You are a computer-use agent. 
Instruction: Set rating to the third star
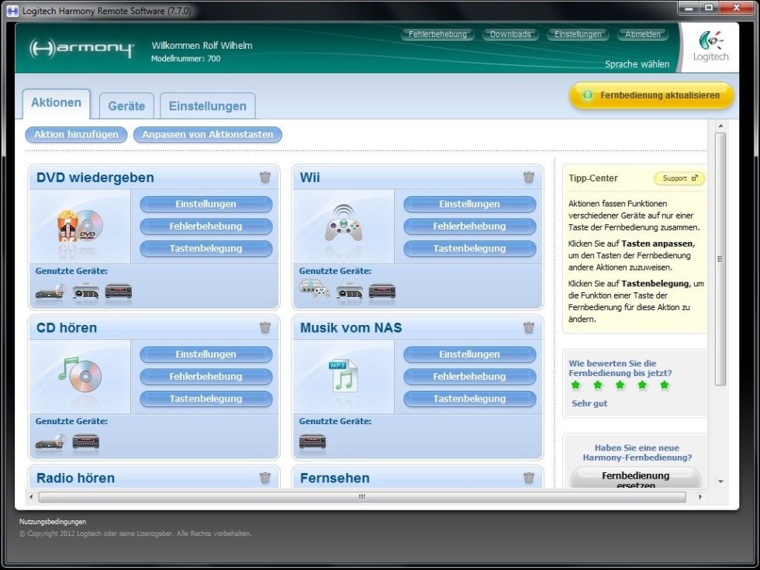coord(620,385)
